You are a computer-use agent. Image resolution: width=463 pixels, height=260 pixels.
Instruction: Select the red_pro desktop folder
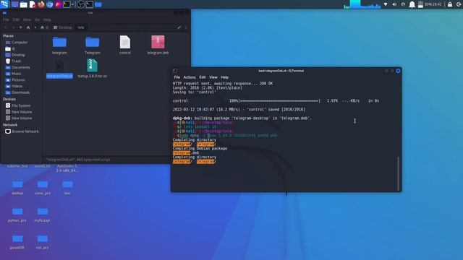(42, 242)
